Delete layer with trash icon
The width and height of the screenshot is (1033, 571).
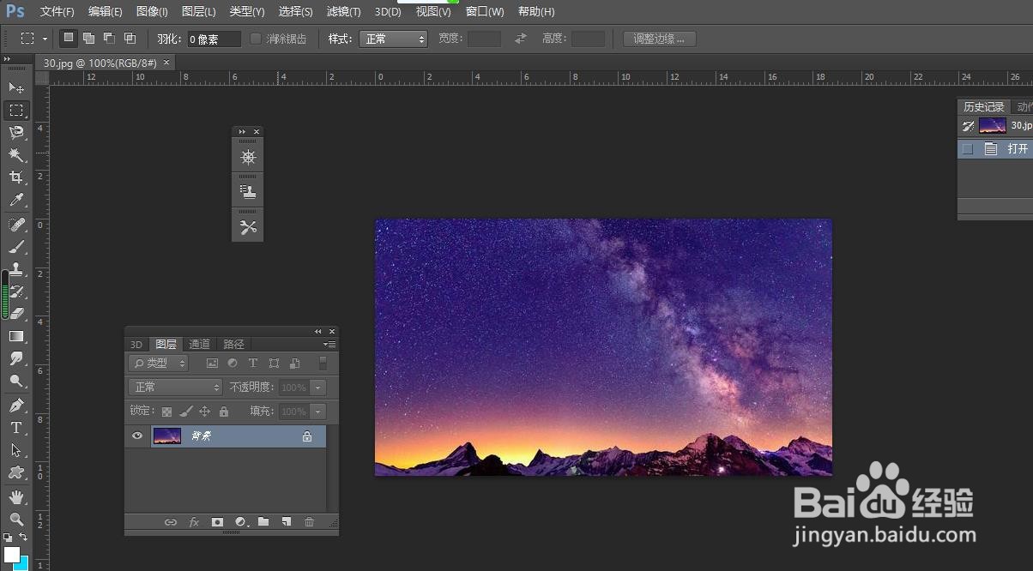[310, 522]
